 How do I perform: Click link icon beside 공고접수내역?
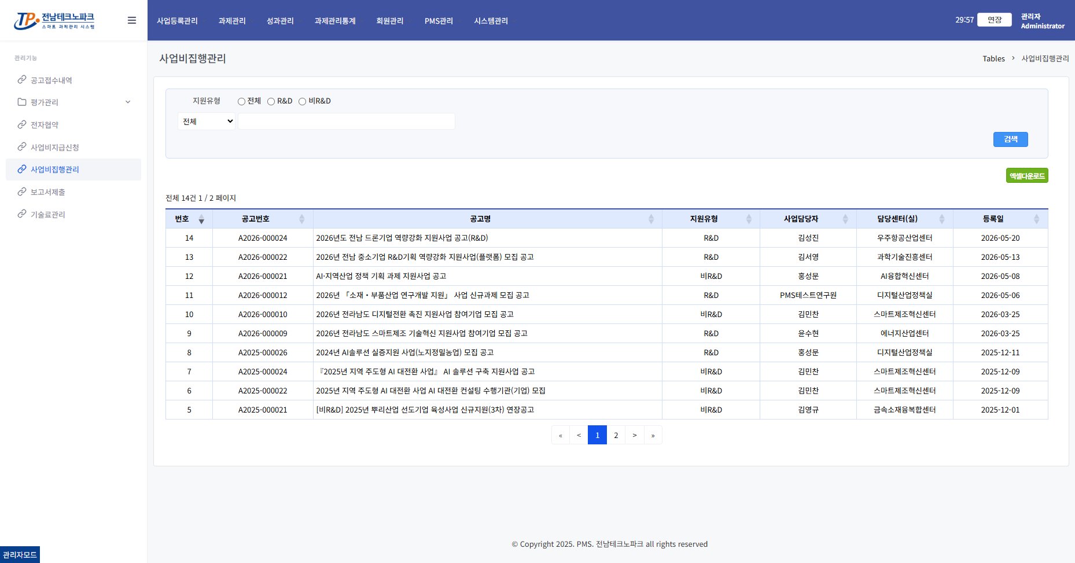pos(22,79)
